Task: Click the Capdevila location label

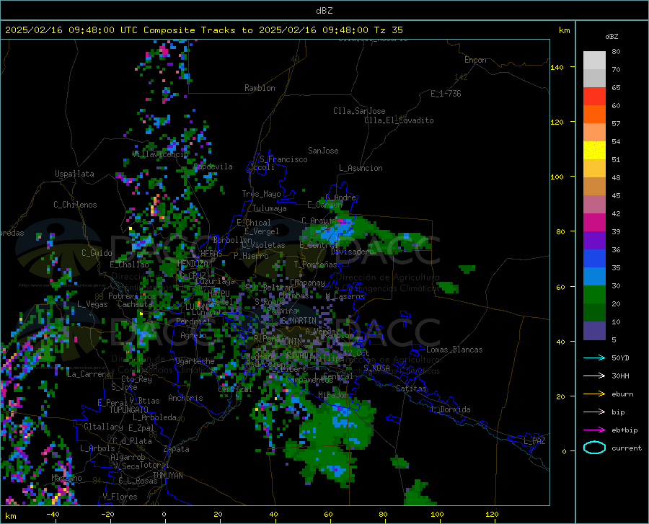Action: click(x=213, y=166)
